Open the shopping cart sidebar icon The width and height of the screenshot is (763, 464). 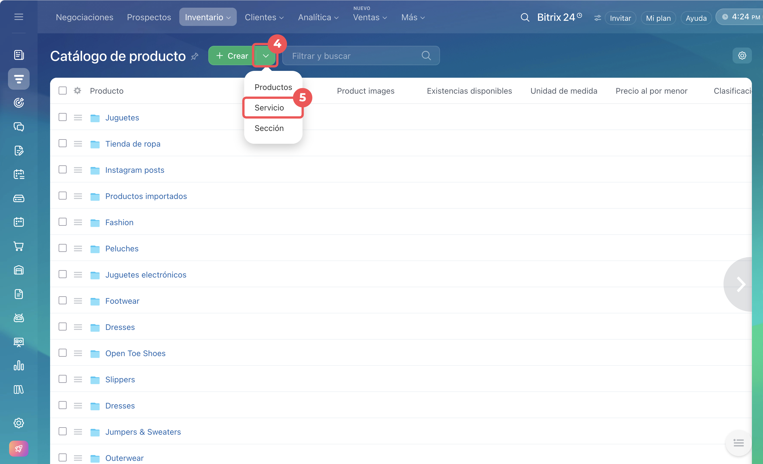18,246
